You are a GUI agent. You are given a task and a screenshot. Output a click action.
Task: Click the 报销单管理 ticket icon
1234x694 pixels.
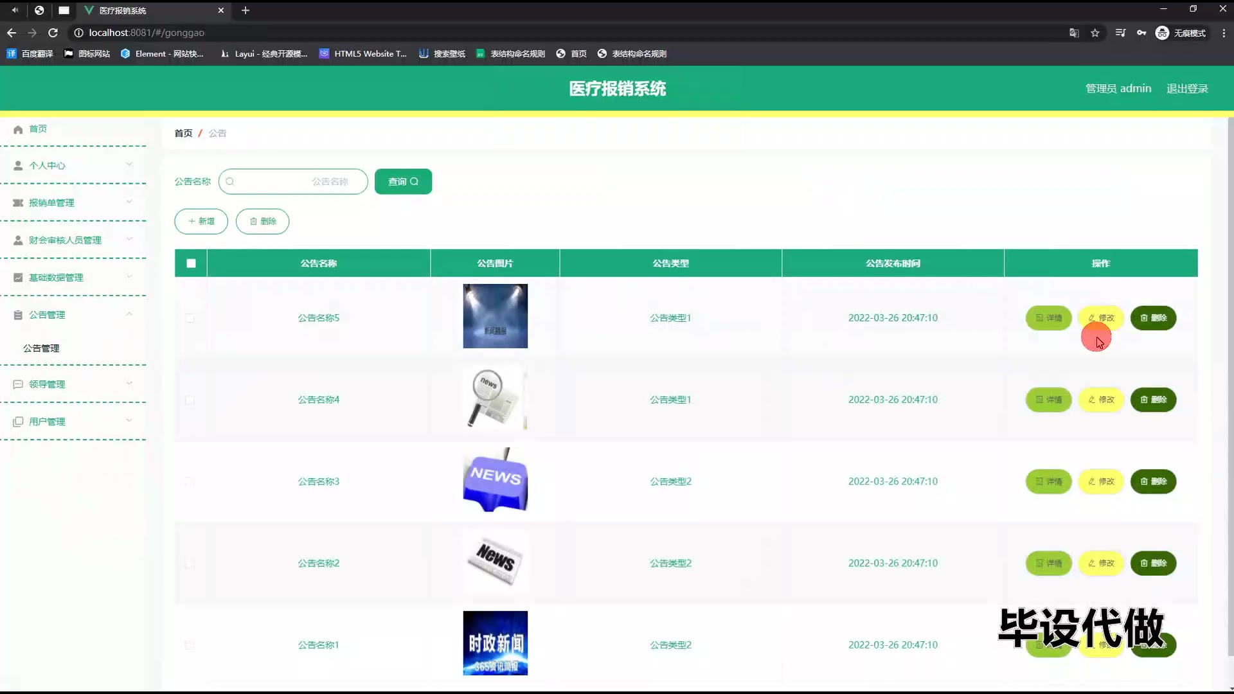click(x=18, y=203)
